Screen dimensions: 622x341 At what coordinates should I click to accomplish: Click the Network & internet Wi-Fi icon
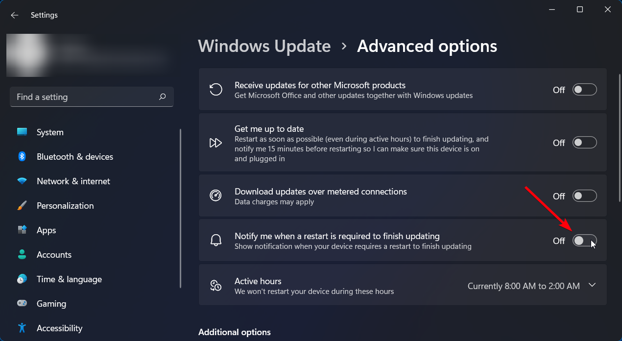22,181
